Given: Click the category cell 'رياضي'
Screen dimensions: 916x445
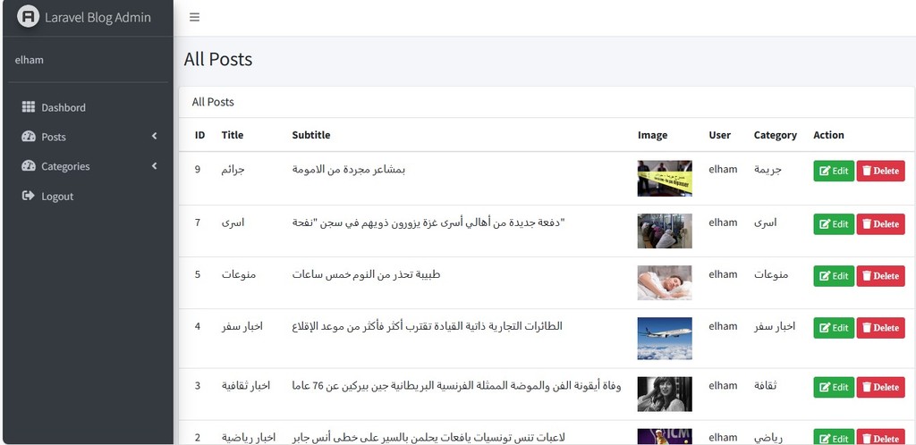Looking at the screenshot, I should [x=768, y=438].
